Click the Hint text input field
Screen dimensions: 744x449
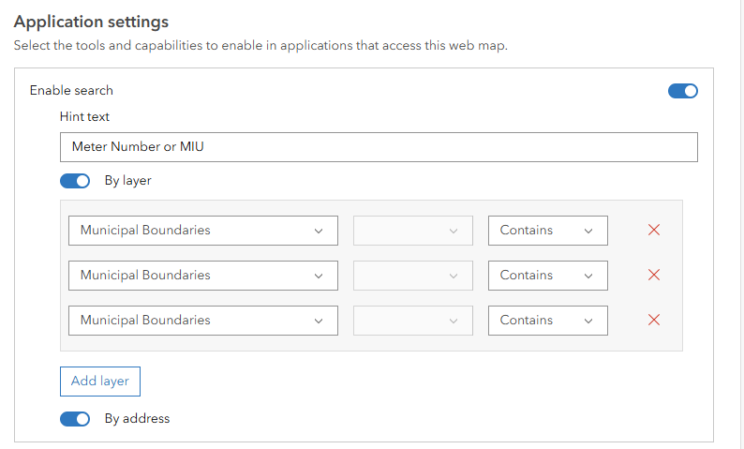click(379, 147)
